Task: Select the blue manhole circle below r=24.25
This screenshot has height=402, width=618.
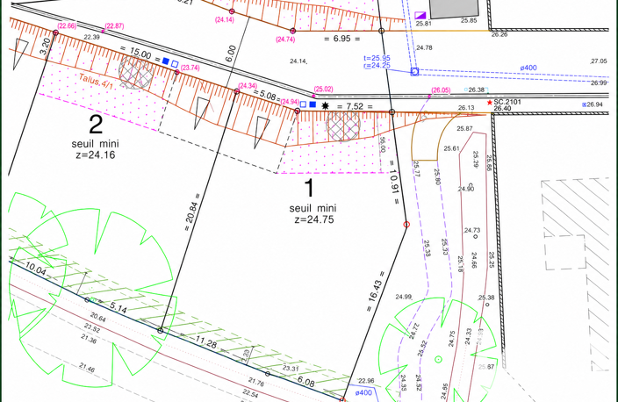Action: (414, 72)
